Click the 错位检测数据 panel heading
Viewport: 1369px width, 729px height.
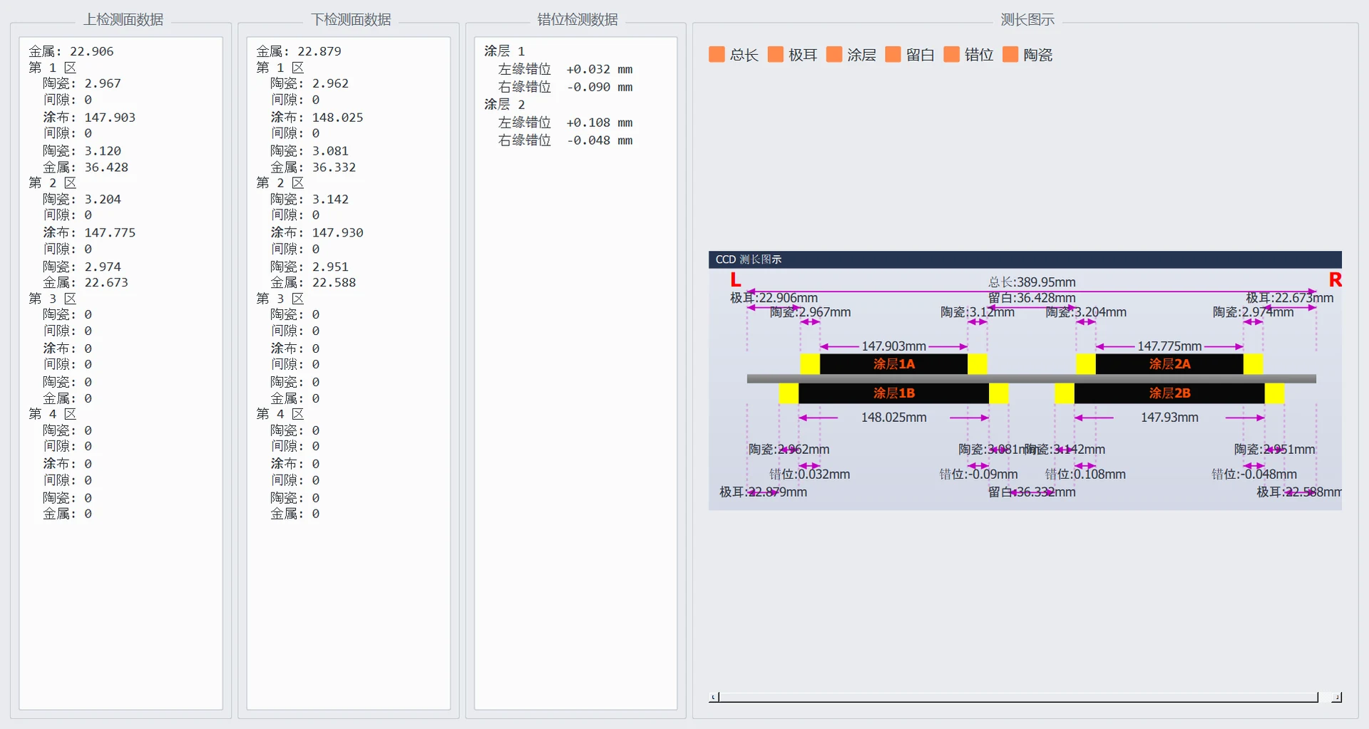click(x=578, y=19)
